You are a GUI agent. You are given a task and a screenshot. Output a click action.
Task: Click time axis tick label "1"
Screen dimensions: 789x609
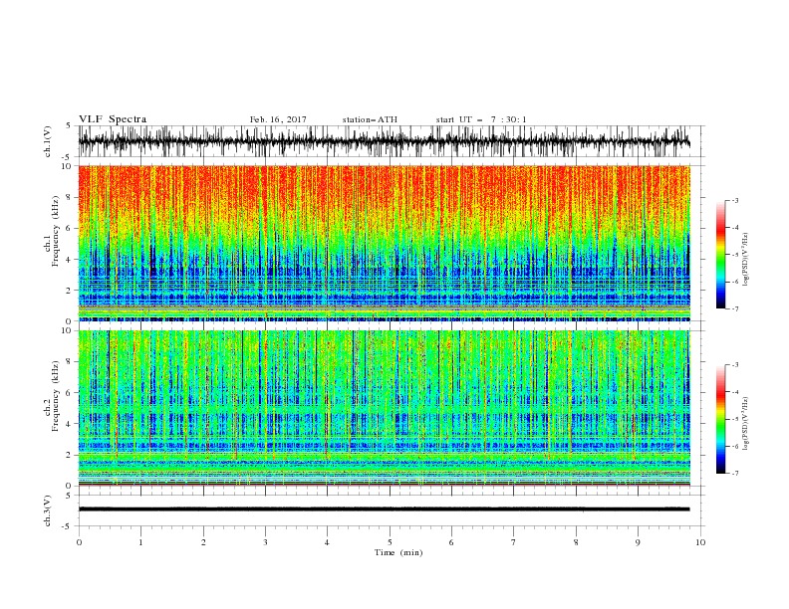pos(140,542)
